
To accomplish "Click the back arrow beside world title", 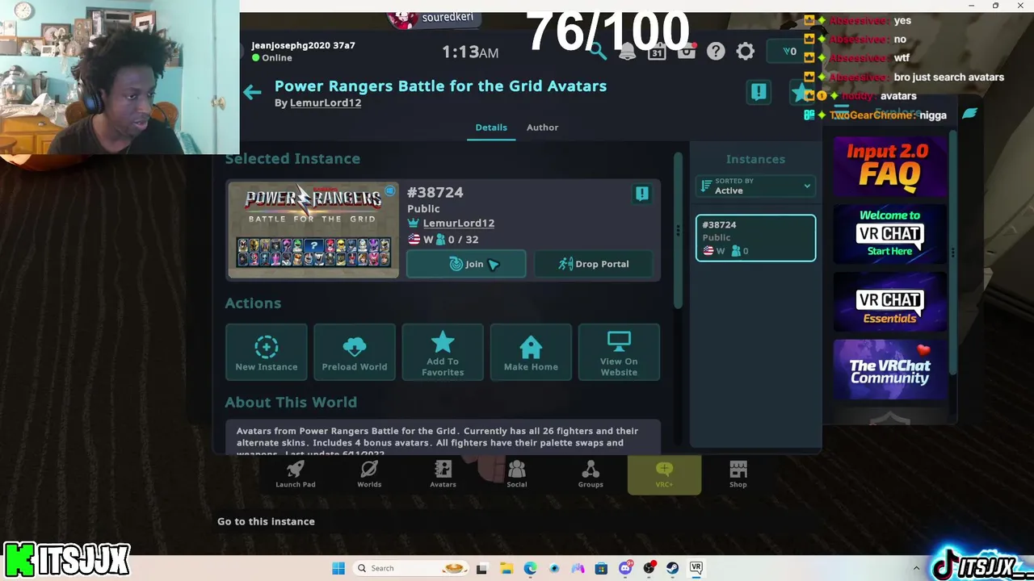I will point(252,92).
